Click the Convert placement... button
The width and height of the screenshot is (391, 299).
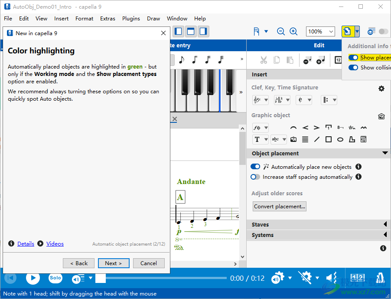point(280,207)
